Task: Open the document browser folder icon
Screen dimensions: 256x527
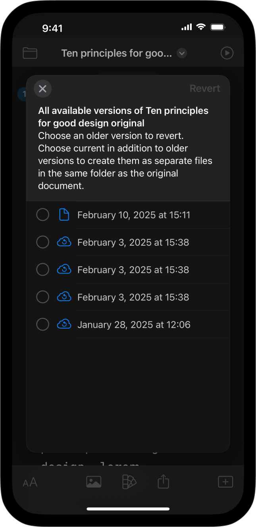Action: [30, 53]
